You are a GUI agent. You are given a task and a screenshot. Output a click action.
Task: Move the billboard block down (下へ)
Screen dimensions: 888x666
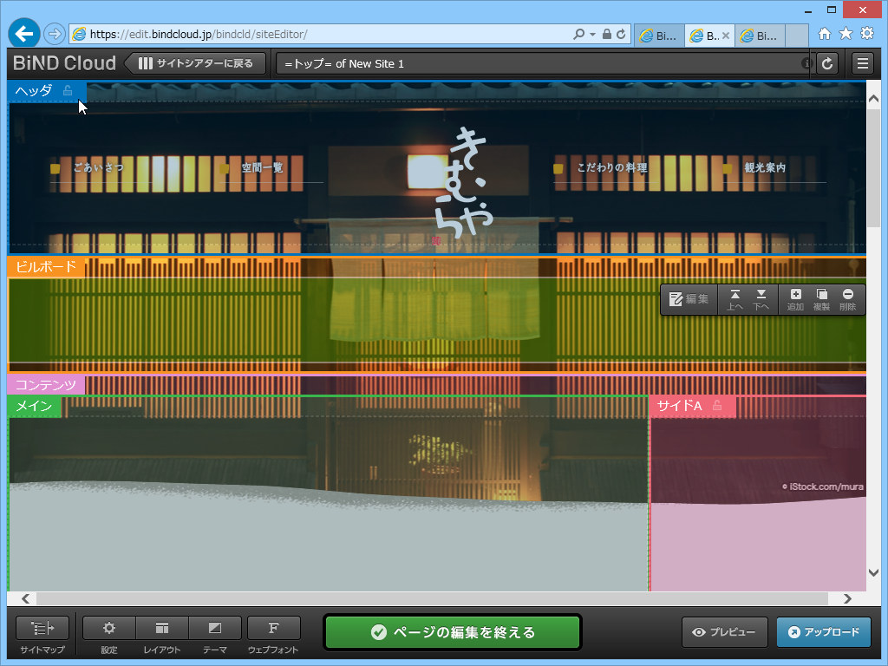[761, 299]
